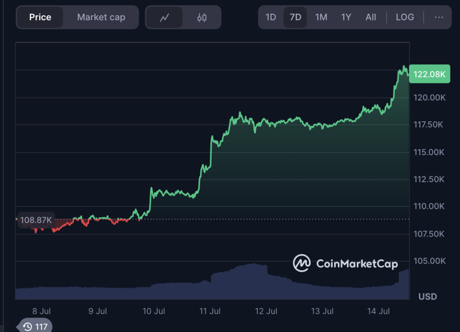Switch to candlestick chart view
The height and width of the screenshot is (332, 460).
(202, 18)
